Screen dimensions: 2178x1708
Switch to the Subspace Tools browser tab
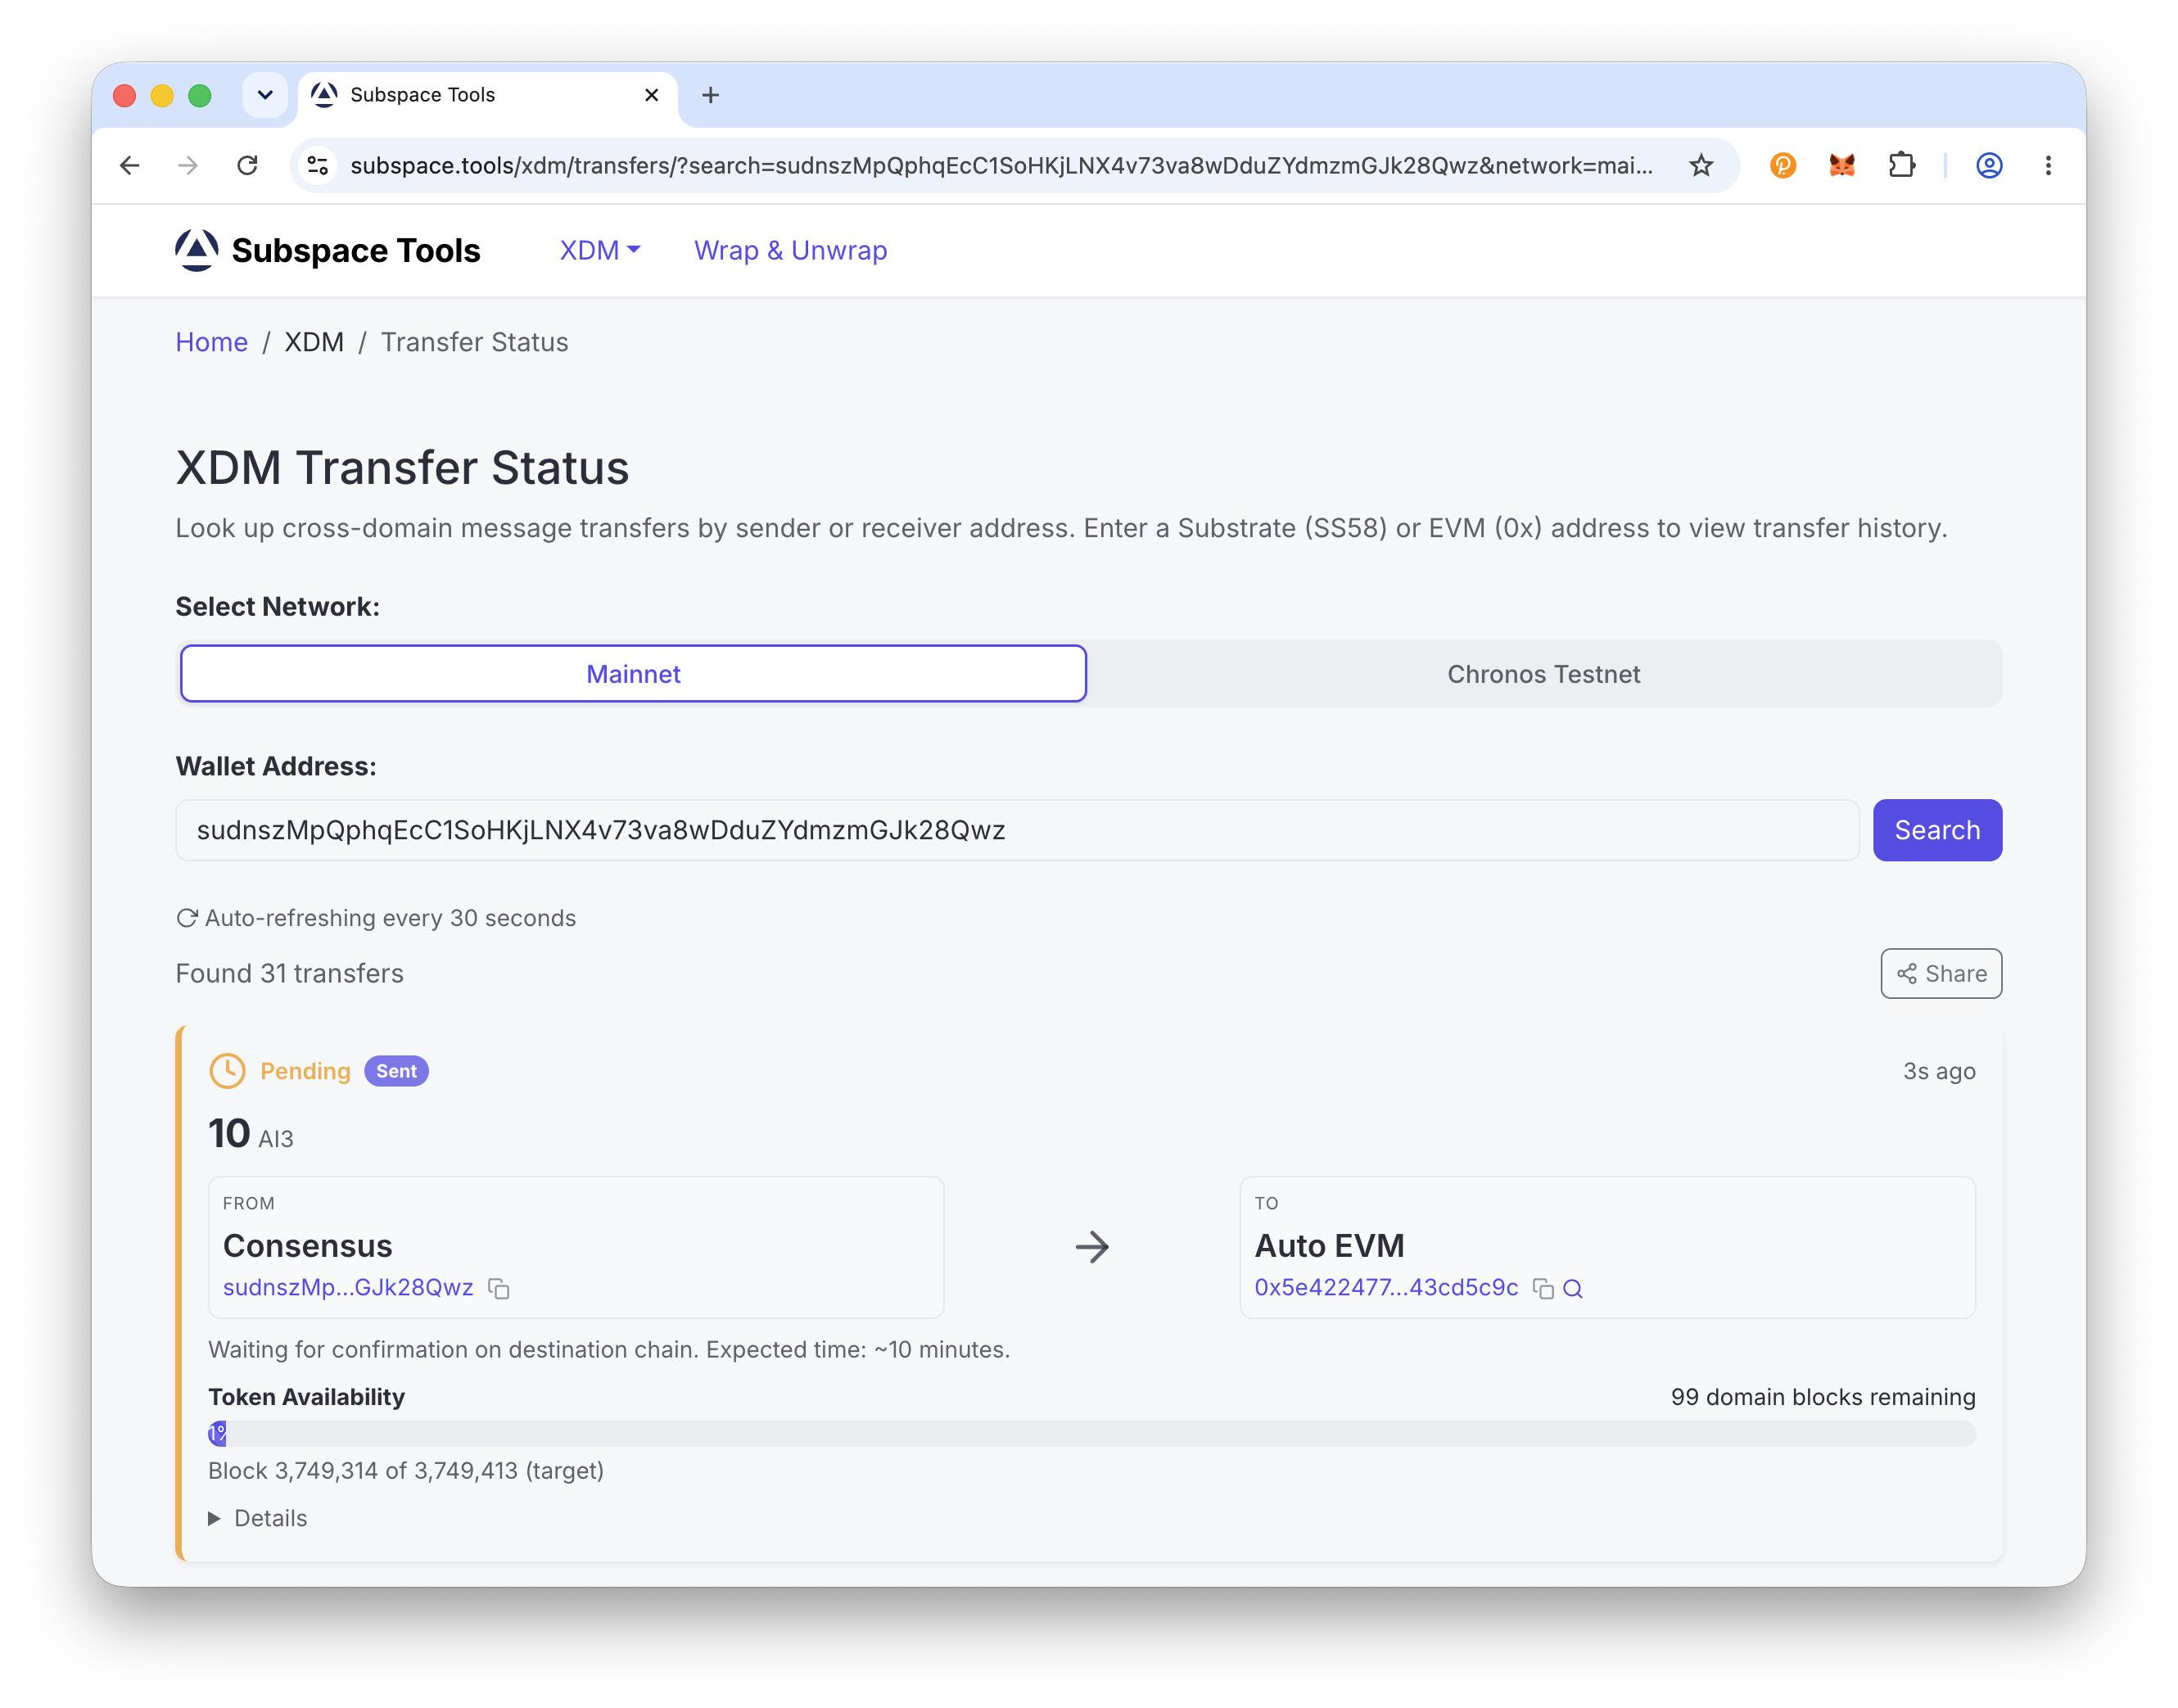click(x=487, y=95)
